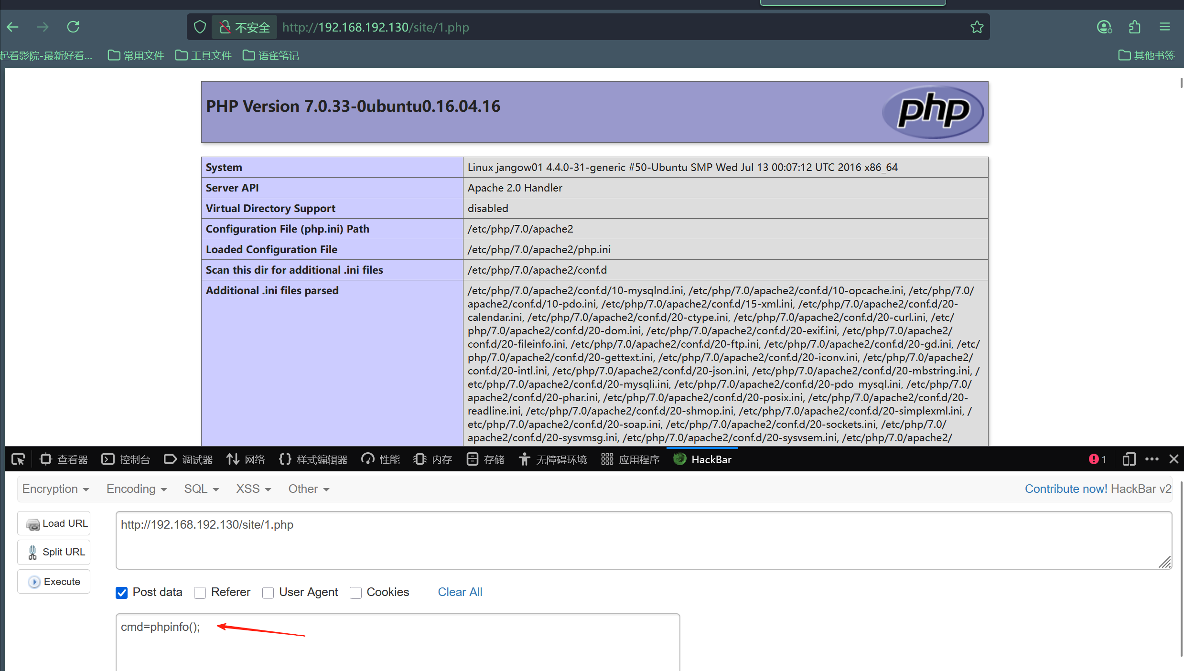Open the Firefox account icon
This screenshot has width=1184, height=671.
(1104, 27)
